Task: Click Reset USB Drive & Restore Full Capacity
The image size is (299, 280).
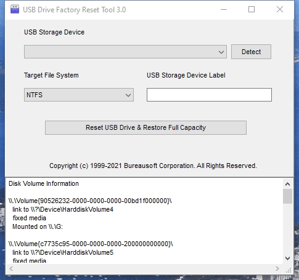Action: (145, 127)
